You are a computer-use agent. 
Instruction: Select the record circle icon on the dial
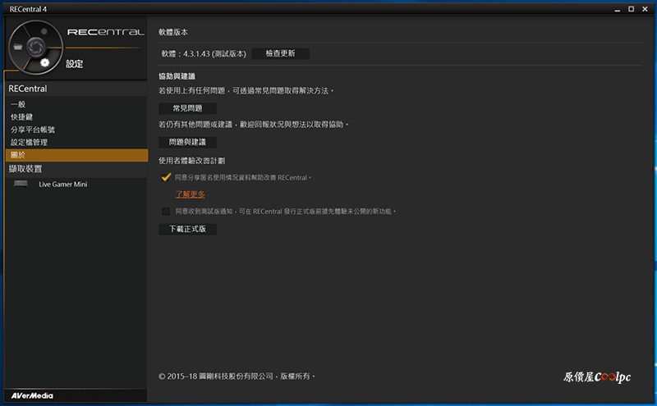pyautogui.click(x=44, y=31)
